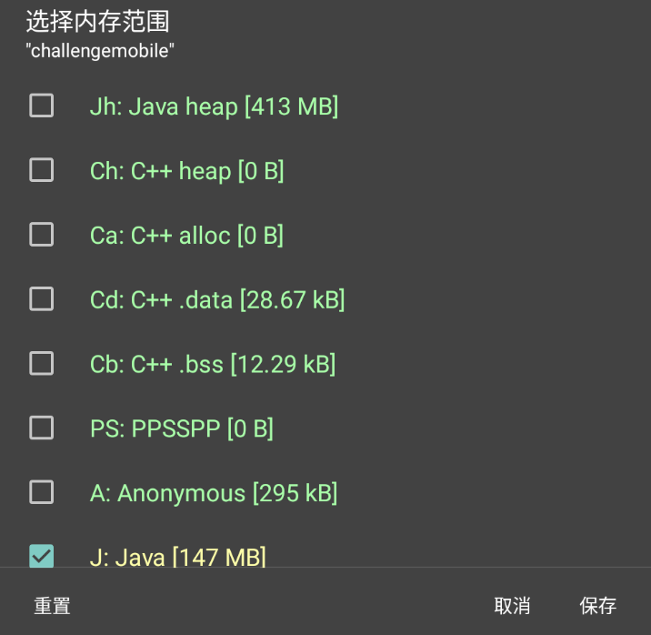The image size is (651, 635).
Task: Enable the Ch: C++ heap checkbox
Action: (42, 170)
